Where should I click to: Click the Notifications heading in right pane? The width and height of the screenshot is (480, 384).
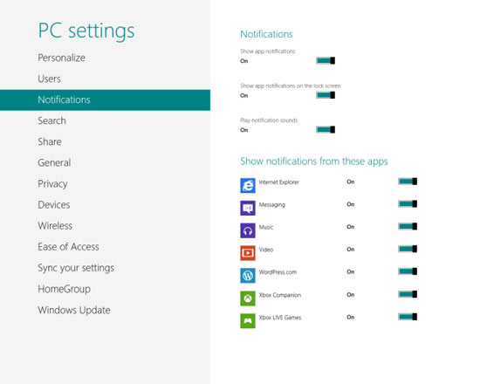tap(266, 34)
